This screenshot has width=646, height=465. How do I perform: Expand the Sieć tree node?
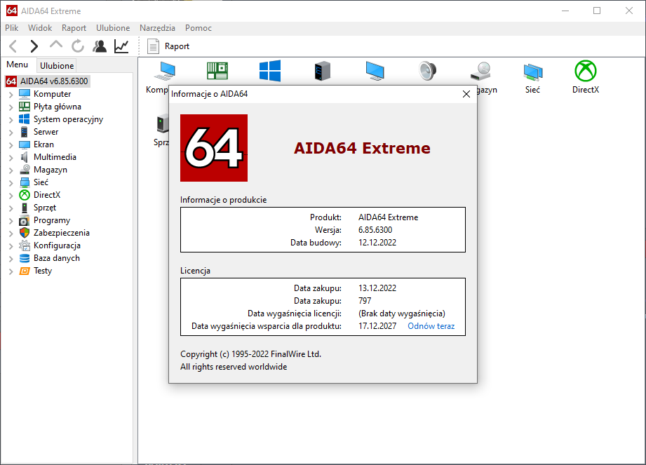pos(11,183)
